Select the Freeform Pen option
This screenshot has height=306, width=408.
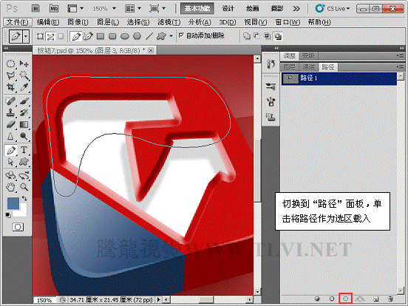tap(88, 36)
